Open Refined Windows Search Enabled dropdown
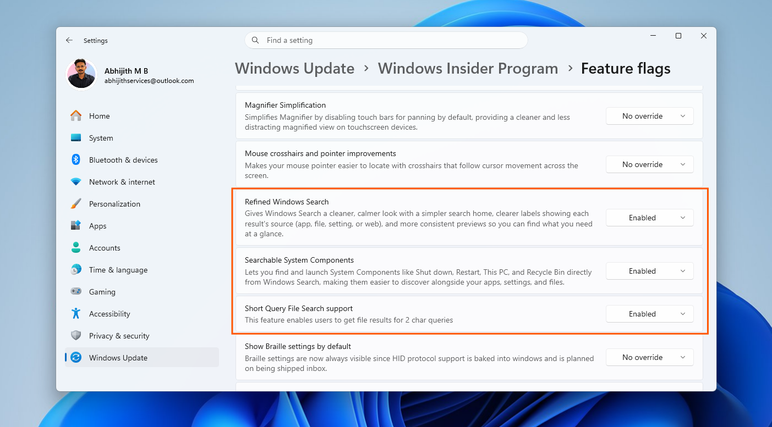This screenshot has width=772, height=427. (650, 218)
